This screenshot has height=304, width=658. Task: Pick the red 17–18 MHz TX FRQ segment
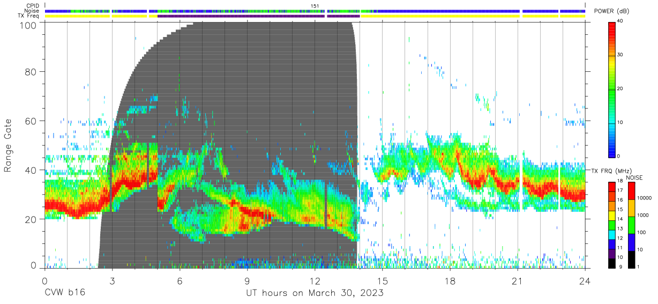point(612,187)
